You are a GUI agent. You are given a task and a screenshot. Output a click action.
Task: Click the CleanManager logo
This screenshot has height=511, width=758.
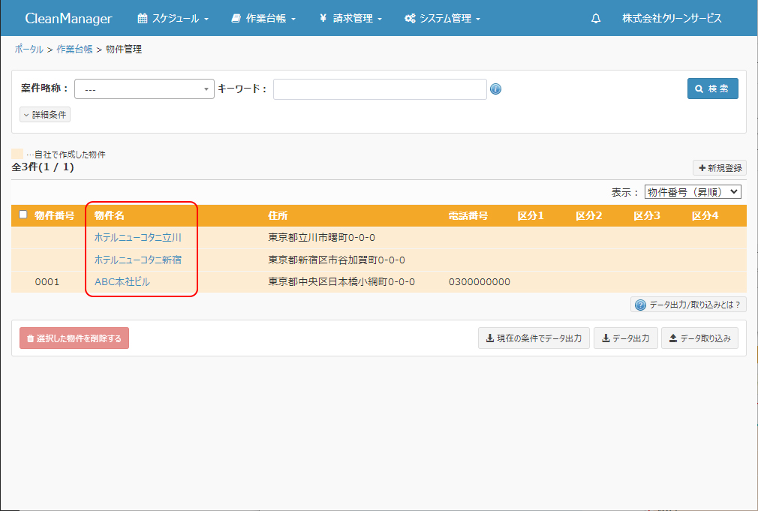[x=68, y=19]
